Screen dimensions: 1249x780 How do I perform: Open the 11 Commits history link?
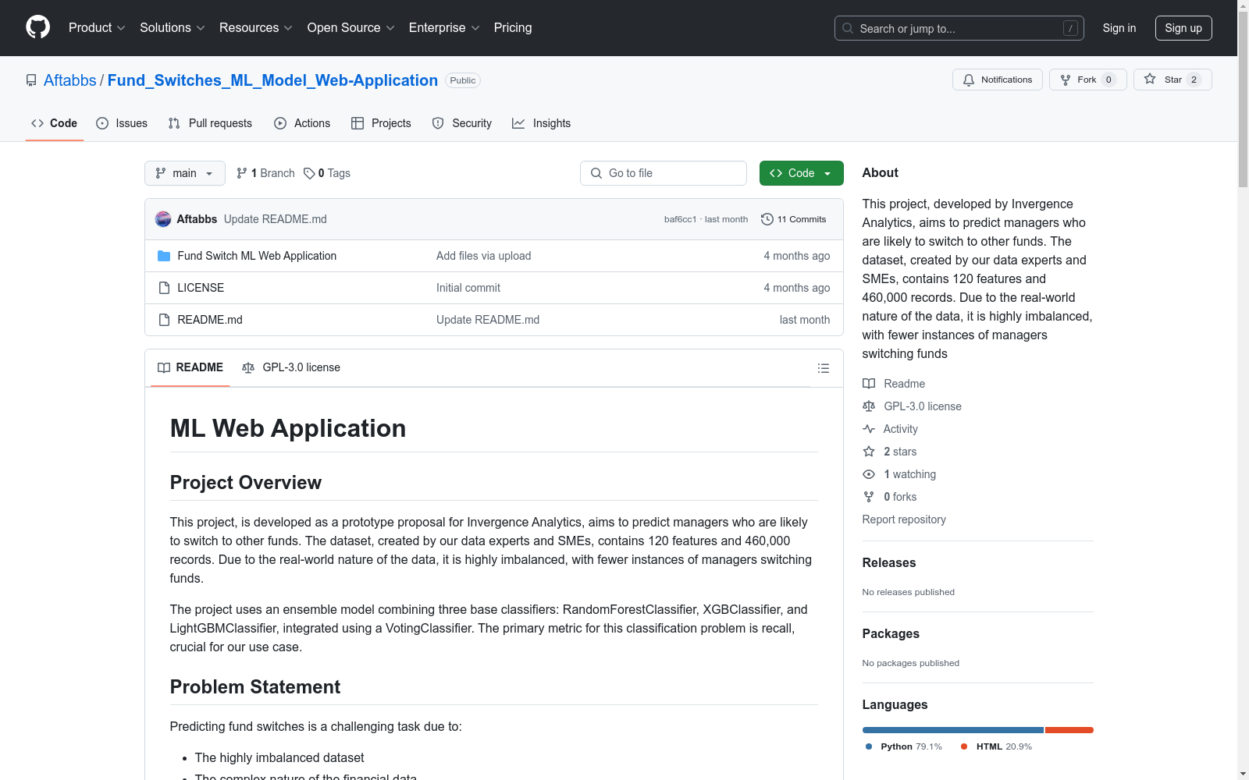click(x=794, y=219)
